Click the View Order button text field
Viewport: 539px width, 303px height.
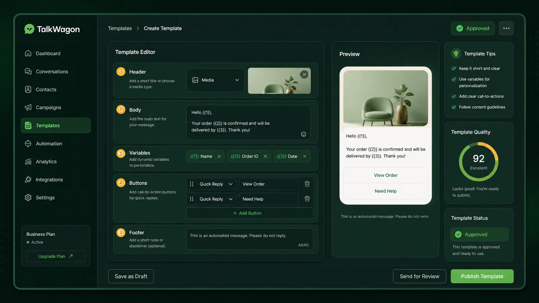pos(268,184)
